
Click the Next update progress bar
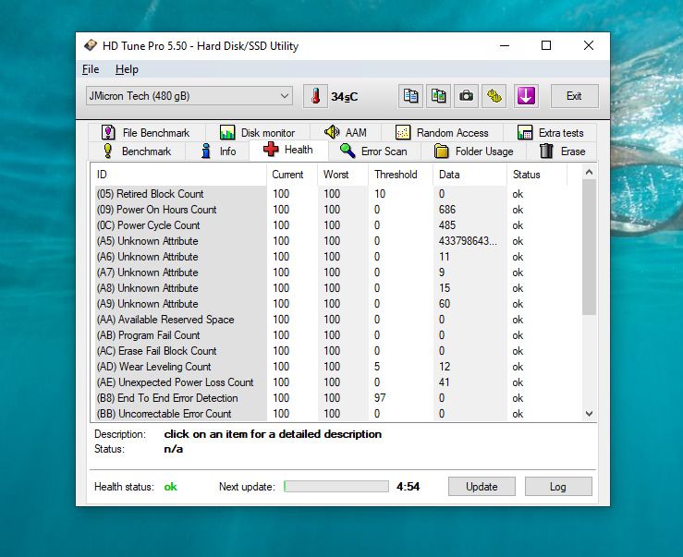pos(335,487)
